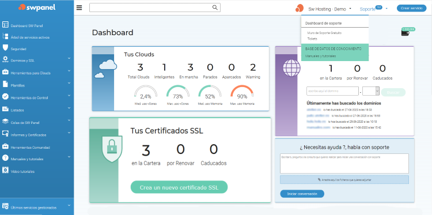Screen dimensions: 432x215
Task: Toggle the hamburger menu icon
Action: [x=79, y=7]
